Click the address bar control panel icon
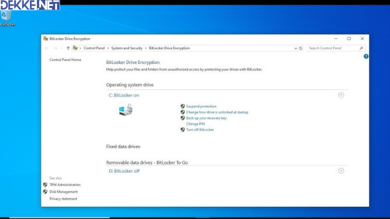The width and height of the screenshot is (390, 219). [75, 48]
